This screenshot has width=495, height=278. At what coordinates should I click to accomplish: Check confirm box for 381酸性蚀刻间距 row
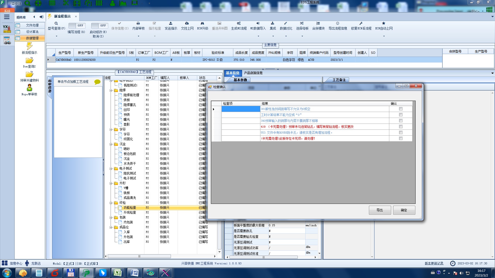pos(401,109)
